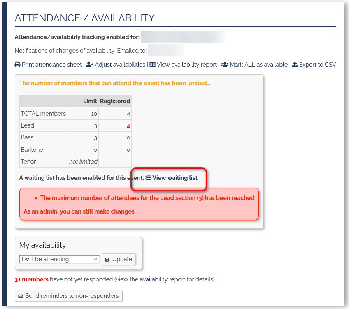
Task: Open the View availability report link
Action: (x=186, y=65)
